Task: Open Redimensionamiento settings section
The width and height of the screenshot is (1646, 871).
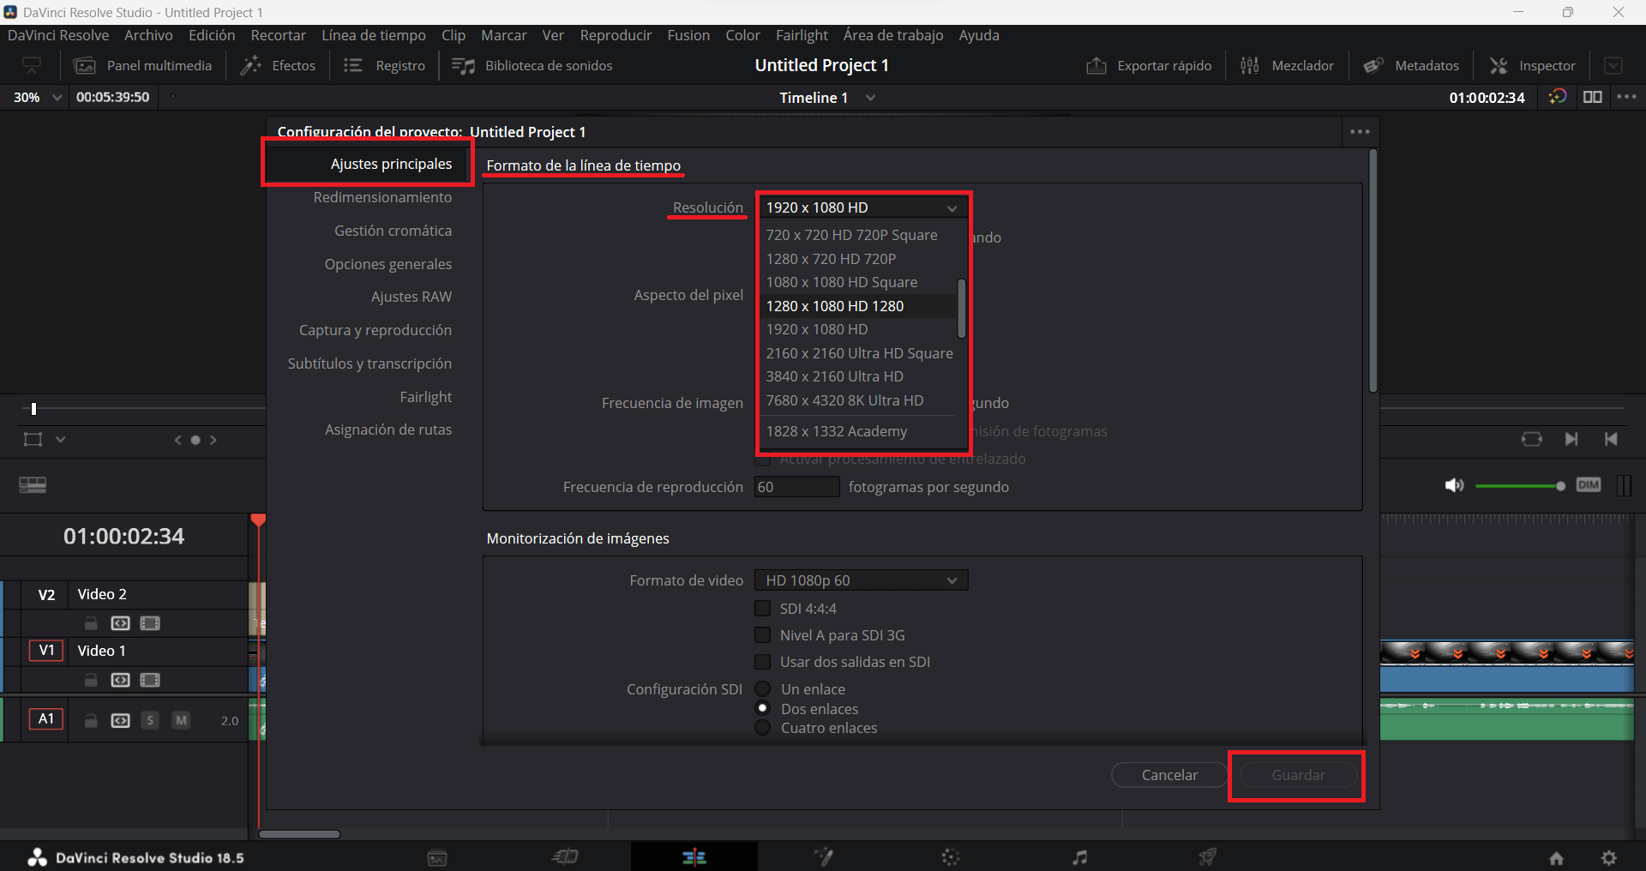Action: point(382,197)
